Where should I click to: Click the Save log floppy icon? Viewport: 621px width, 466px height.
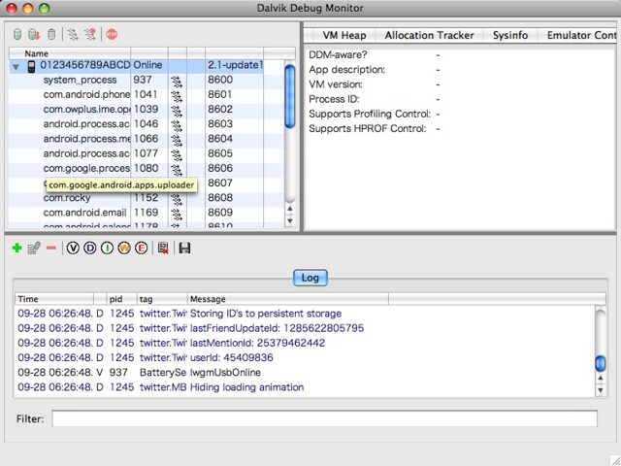click(184, 249)
